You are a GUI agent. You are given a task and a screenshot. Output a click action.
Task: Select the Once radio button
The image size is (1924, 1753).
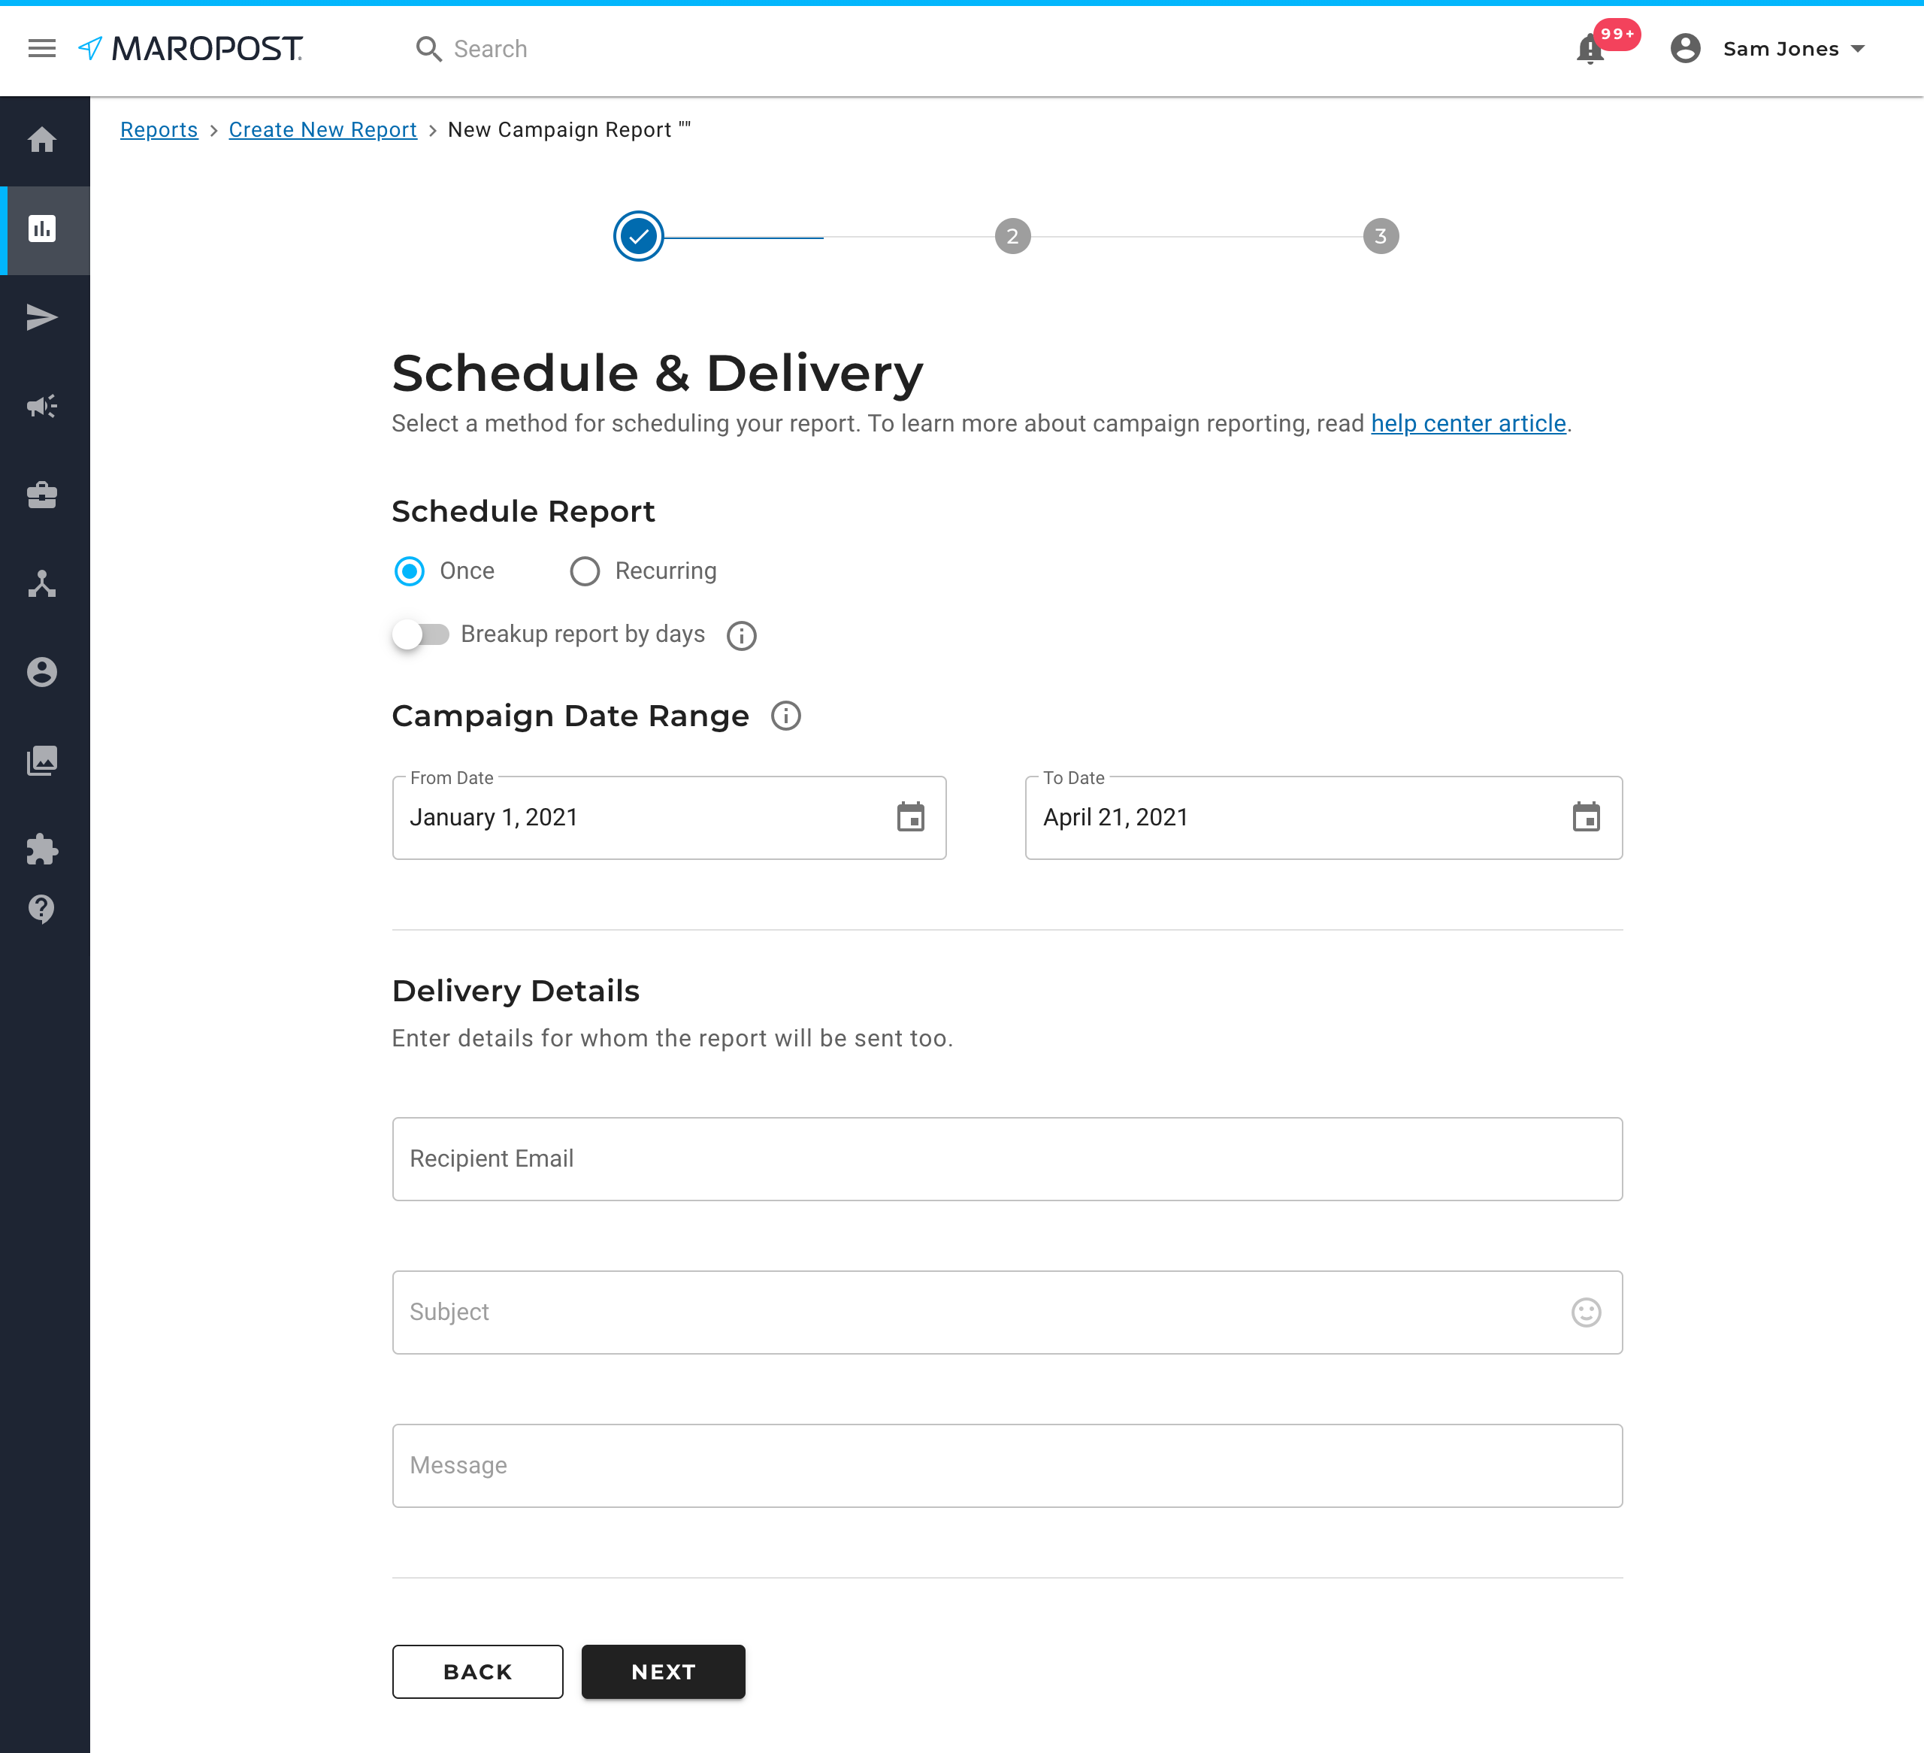410,571
